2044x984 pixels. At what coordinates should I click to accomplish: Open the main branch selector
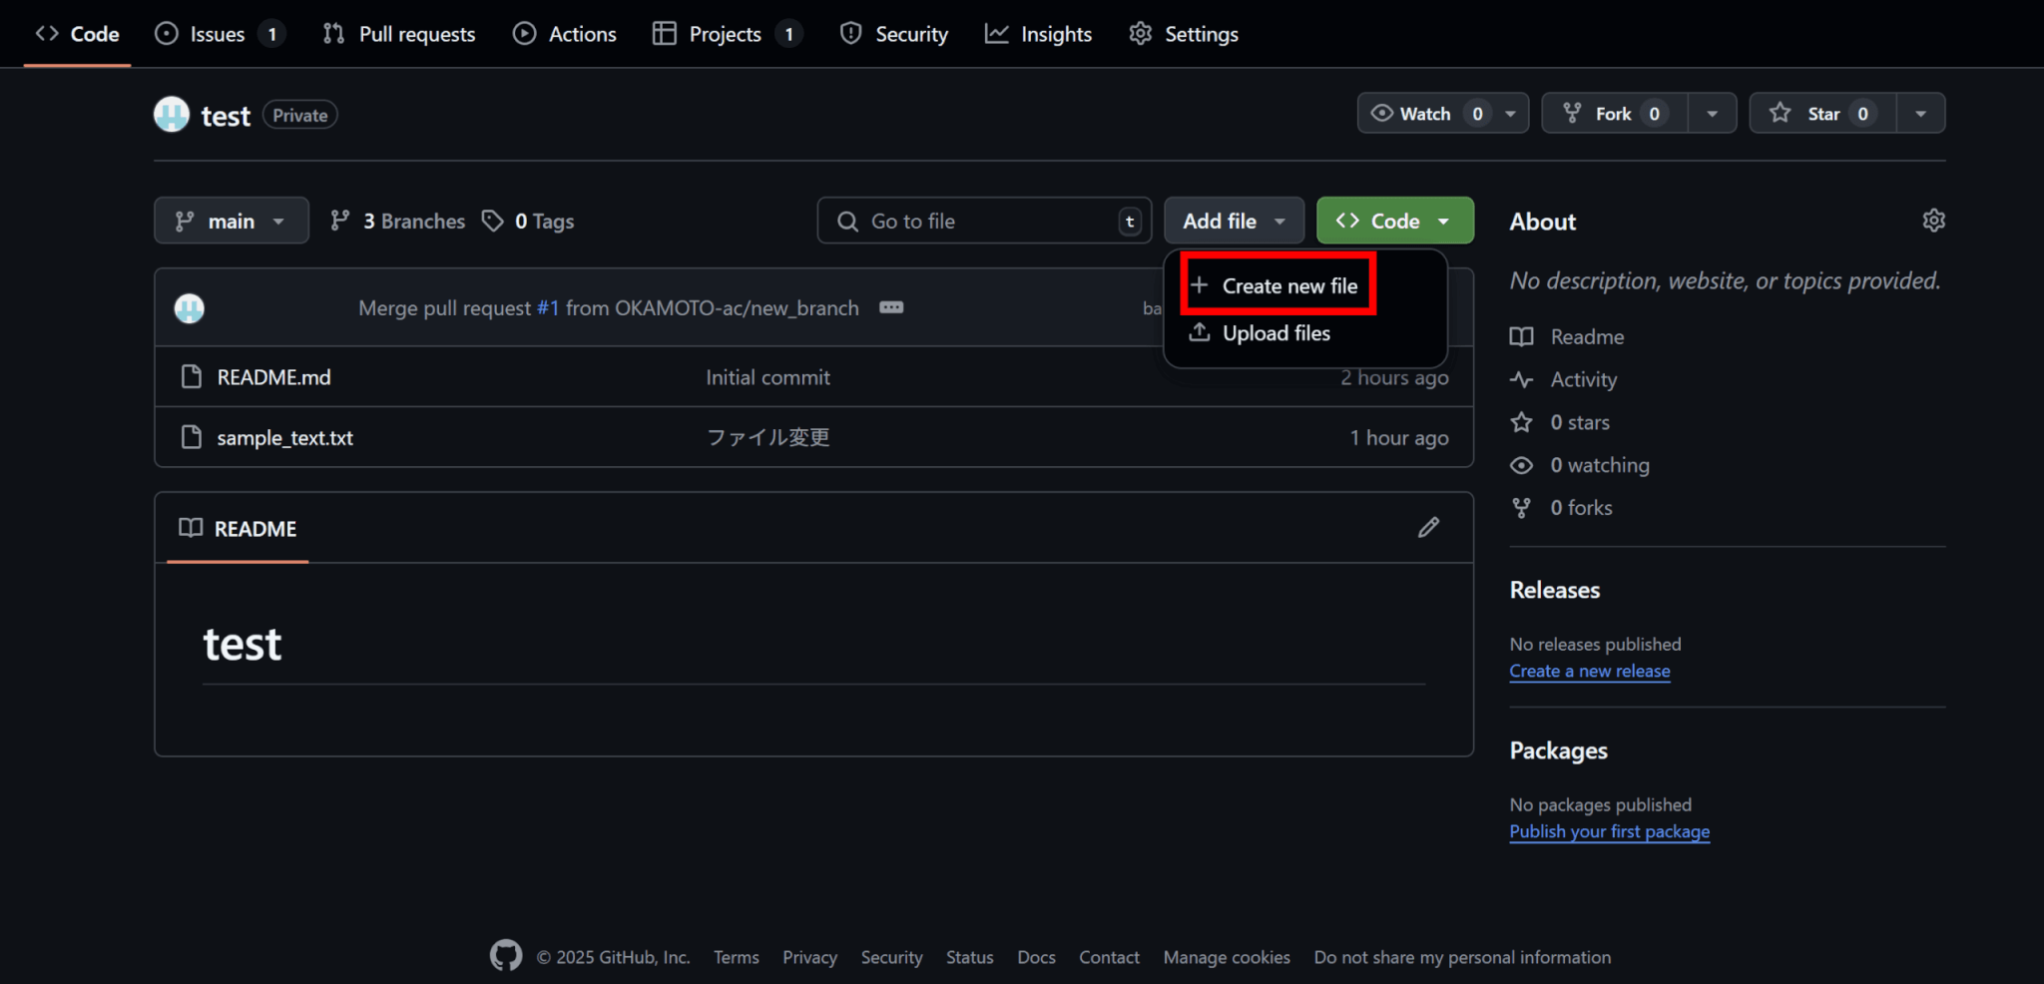(232, 221)
